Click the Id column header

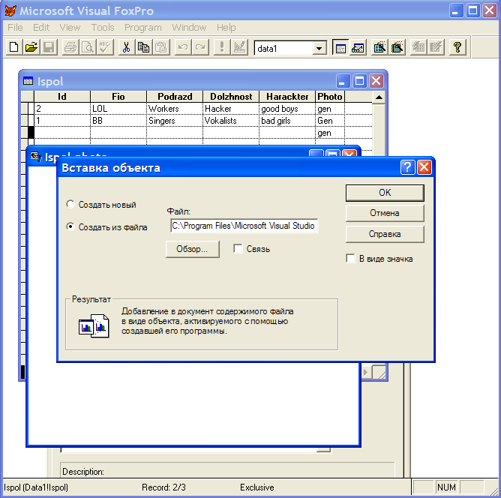[x=62, y=97]
